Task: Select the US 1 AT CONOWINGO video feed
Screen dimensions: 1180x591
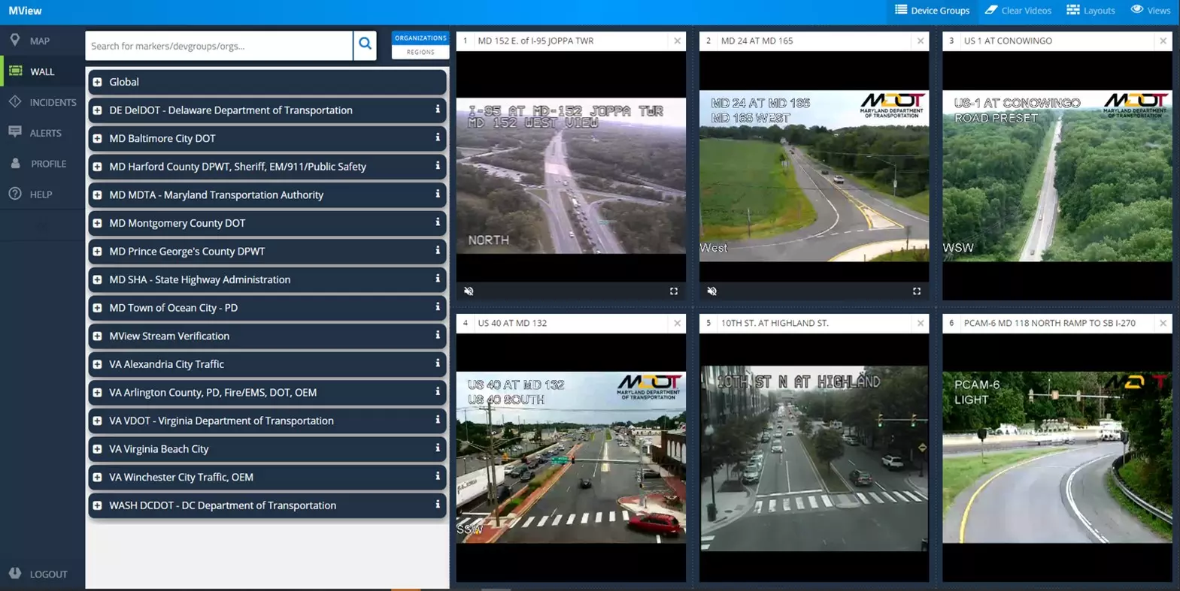Action: [1057, 176]
